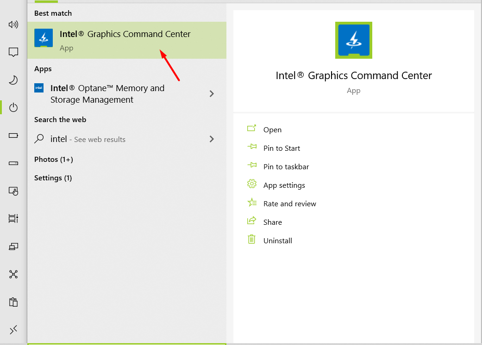Open the clipboard icon in sidebar

click(x=13, y=302)
